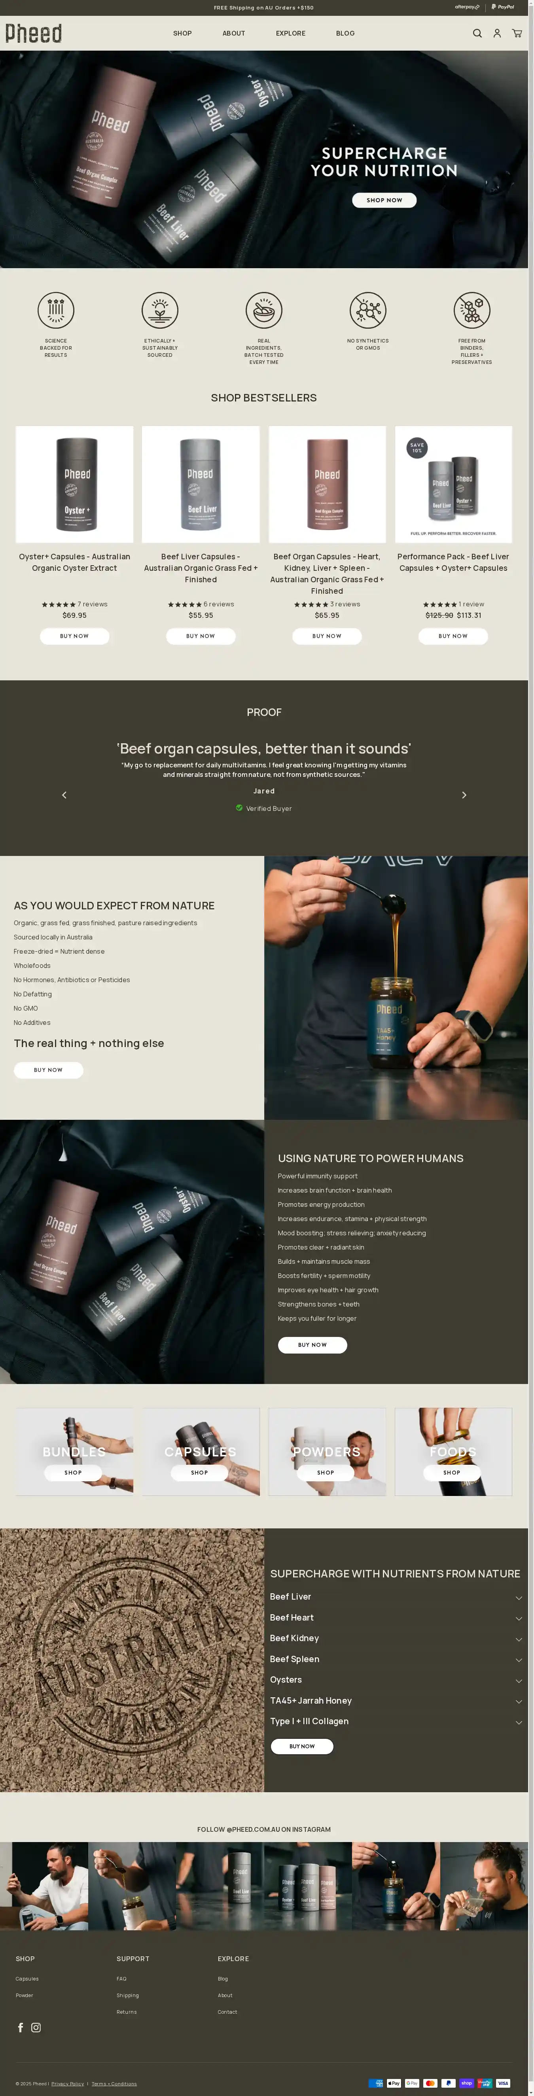Open the shopping cart icon
This screenshot has height=2096, width=534.
[517, 33]
